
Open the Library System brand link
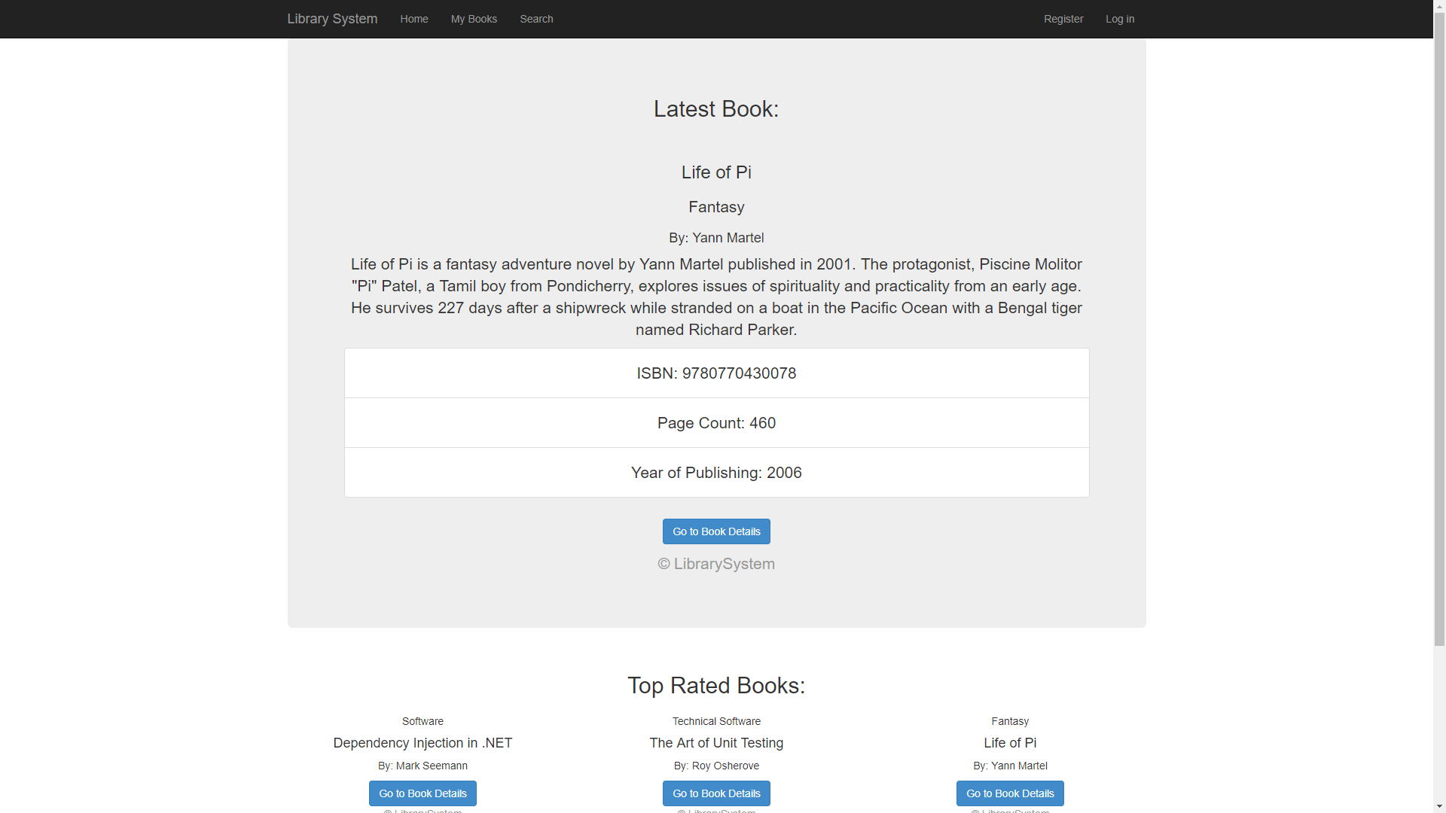(332, 19)
